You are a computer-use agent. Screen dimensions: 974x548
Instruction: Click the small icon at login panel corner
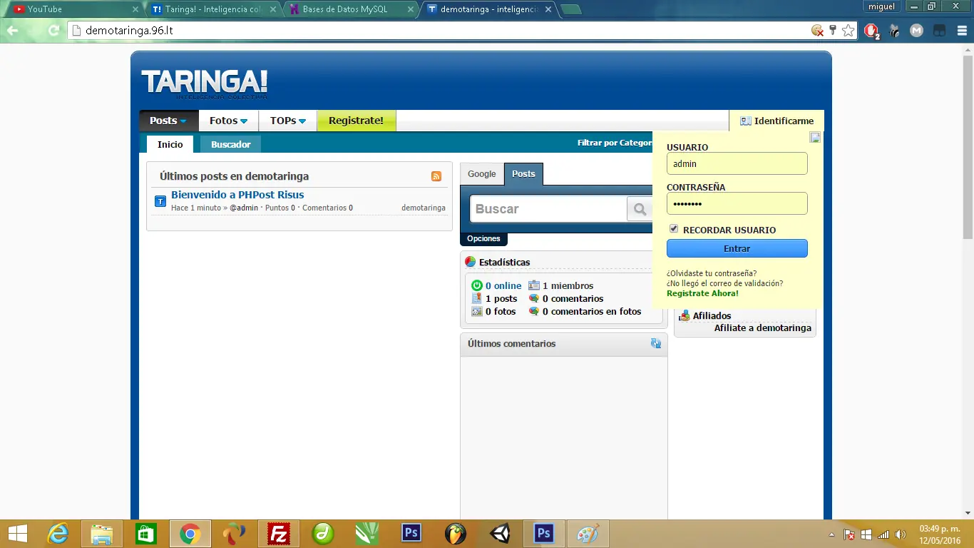click(816, 137)
